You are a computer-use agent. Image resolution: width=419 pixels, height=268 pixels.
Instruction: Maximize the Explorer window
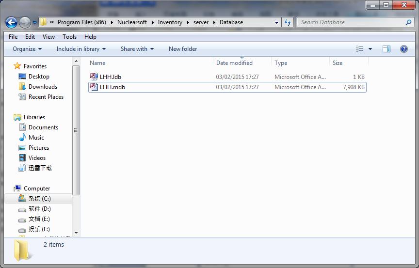[386, 5]
